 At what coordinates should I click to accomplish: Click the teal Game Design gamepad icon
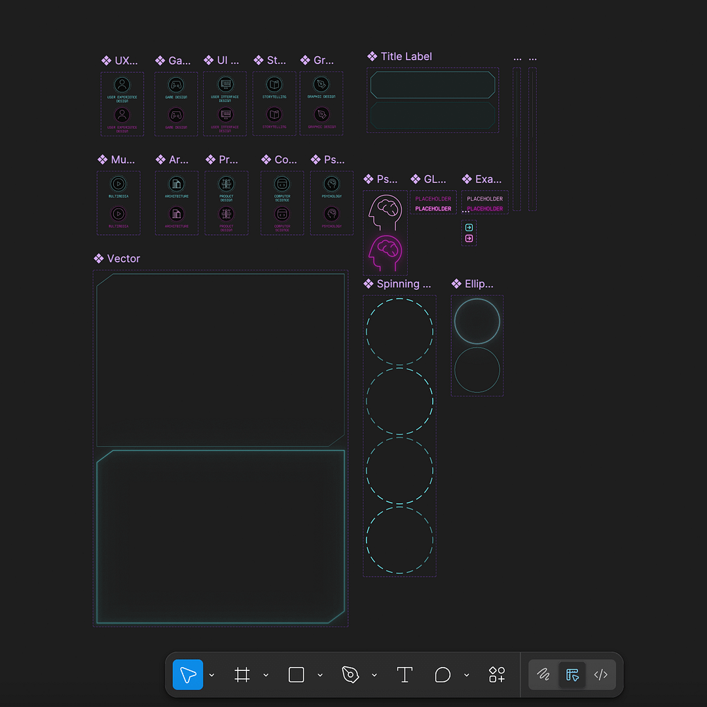(175, 84)
